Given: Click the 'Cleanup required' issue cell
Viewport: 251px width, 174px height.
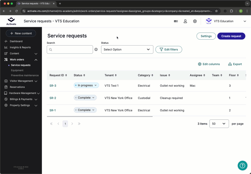Looking at the screenshot, I should (x=171, y=98).
